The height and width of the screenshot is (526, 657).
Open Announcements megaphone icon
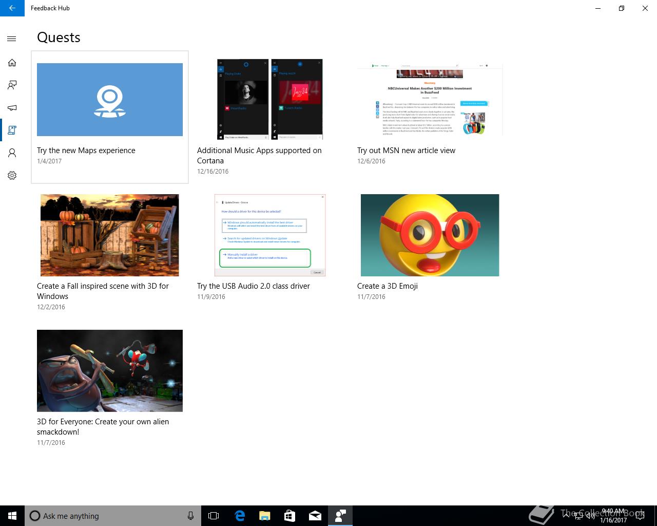tap(12, 108)
